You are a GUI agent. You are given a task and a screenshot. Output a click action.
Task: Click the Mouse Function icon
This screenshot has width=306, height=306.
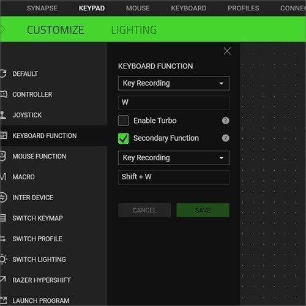coord(2,156)
